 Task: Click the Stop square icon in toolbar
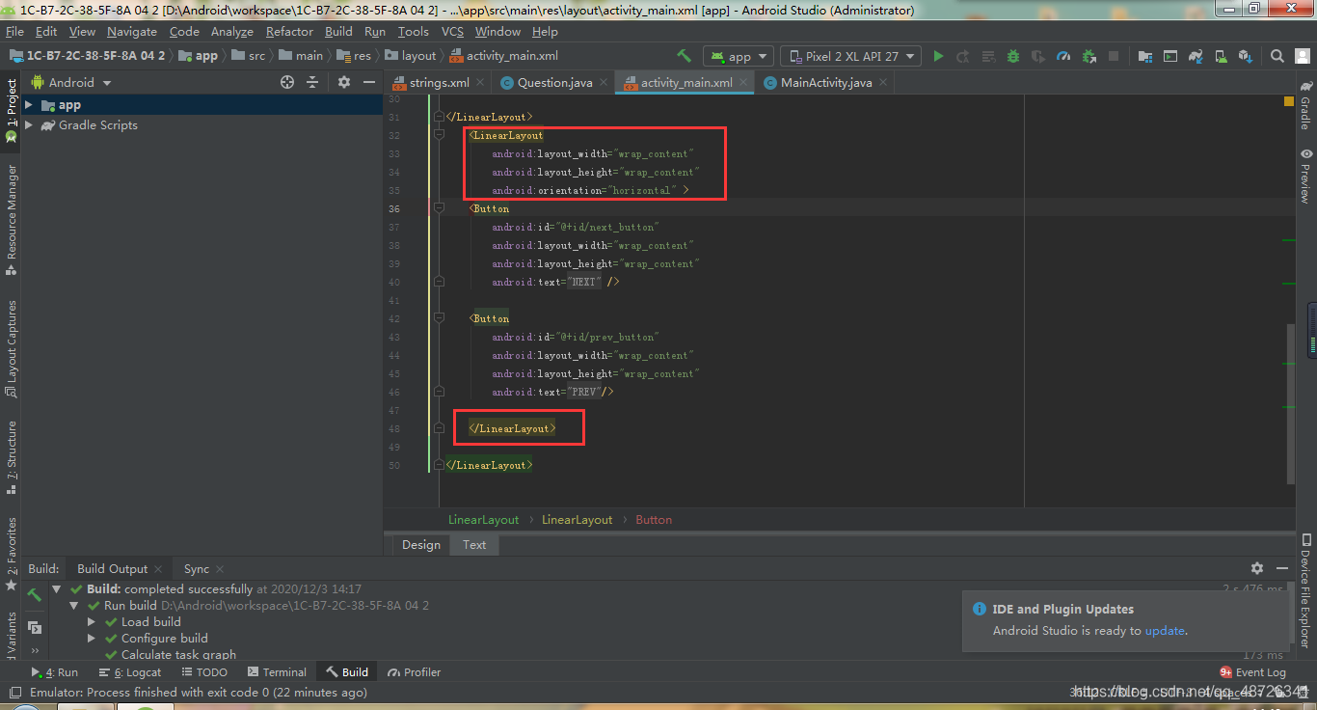tap(1114, 56)
